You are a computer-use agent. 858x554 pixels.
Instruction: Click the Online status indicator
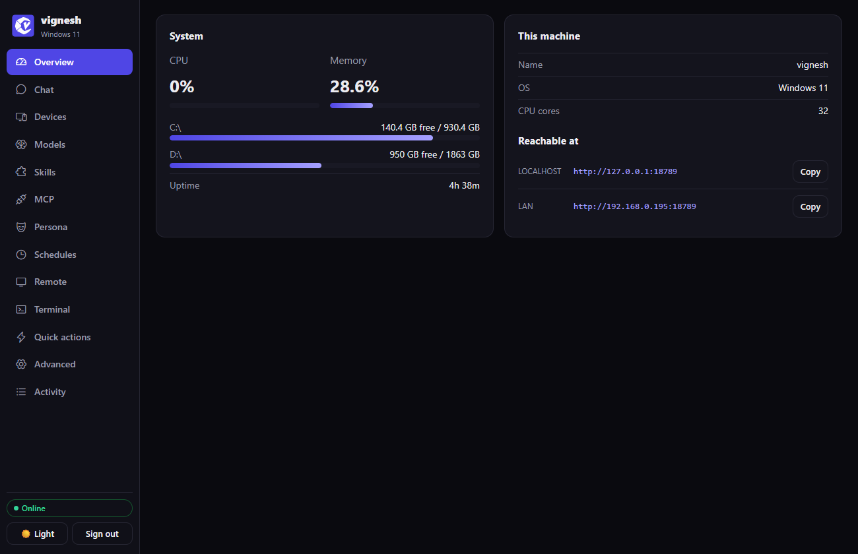coord(69,508)
